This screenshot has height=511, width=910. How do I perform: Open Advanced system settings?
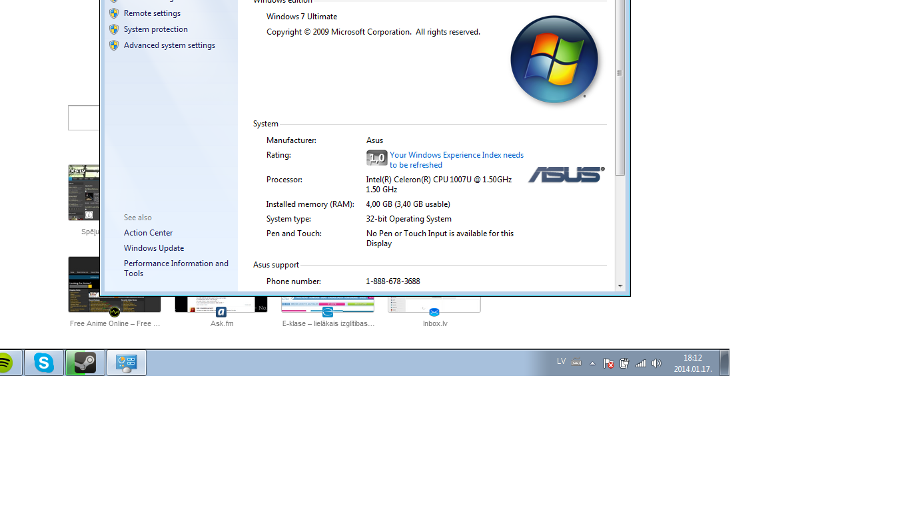(169, 45)
